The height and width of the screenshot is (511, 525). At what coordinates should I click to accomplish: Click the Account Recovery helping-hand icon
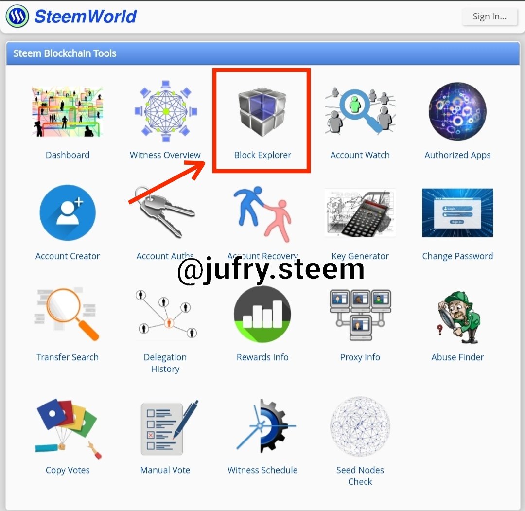(262, 214)
